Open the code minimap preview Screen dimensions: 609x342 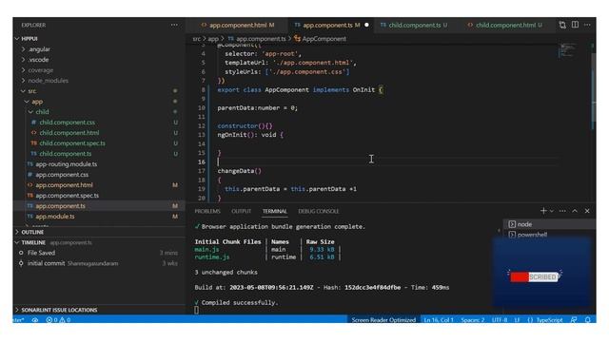coord(567,50)
